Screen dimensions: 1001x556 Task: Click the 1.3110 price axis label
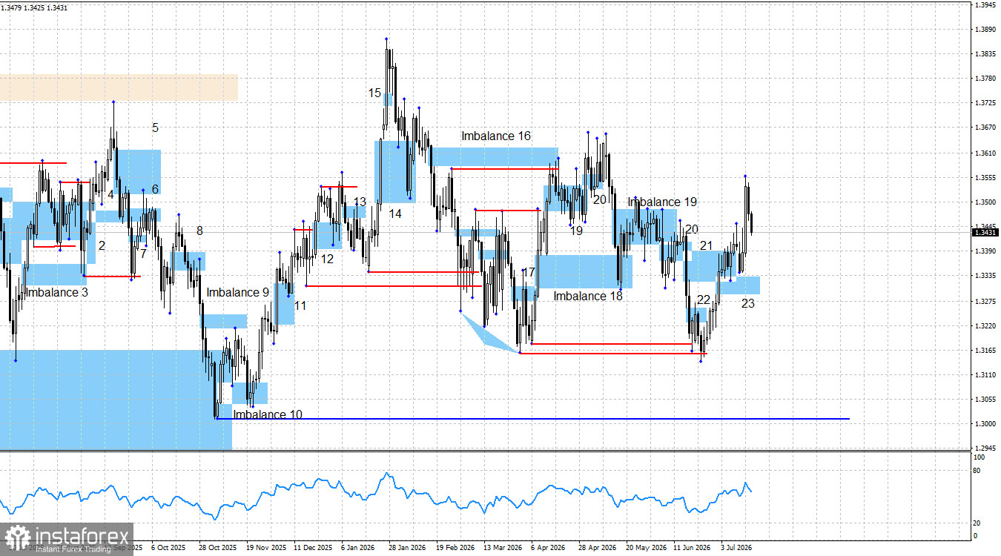click(x=985, y=375)
